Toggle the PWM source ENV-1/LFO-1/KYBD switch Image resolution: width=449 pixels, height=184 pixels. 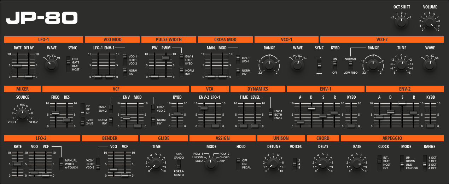coord(181,60)
